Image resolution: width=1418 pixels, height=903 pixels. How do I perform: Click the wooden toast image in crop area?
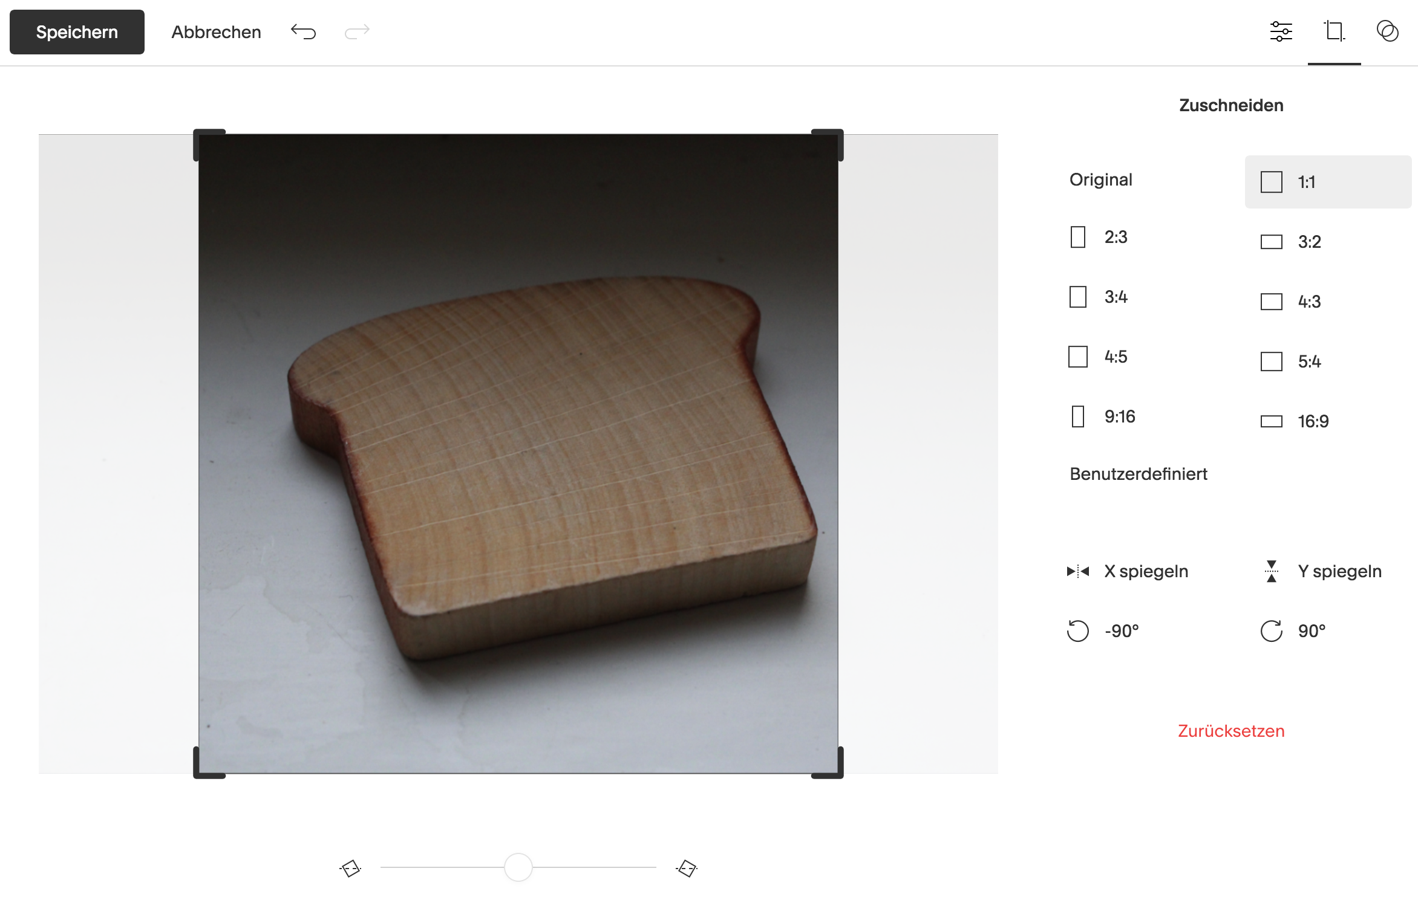pos(518,453)
